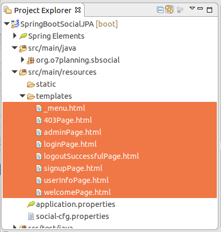Viewport: 221px width, 232px height.
Task: Click the 403Page.html file icon
Action: pos(39,120)
